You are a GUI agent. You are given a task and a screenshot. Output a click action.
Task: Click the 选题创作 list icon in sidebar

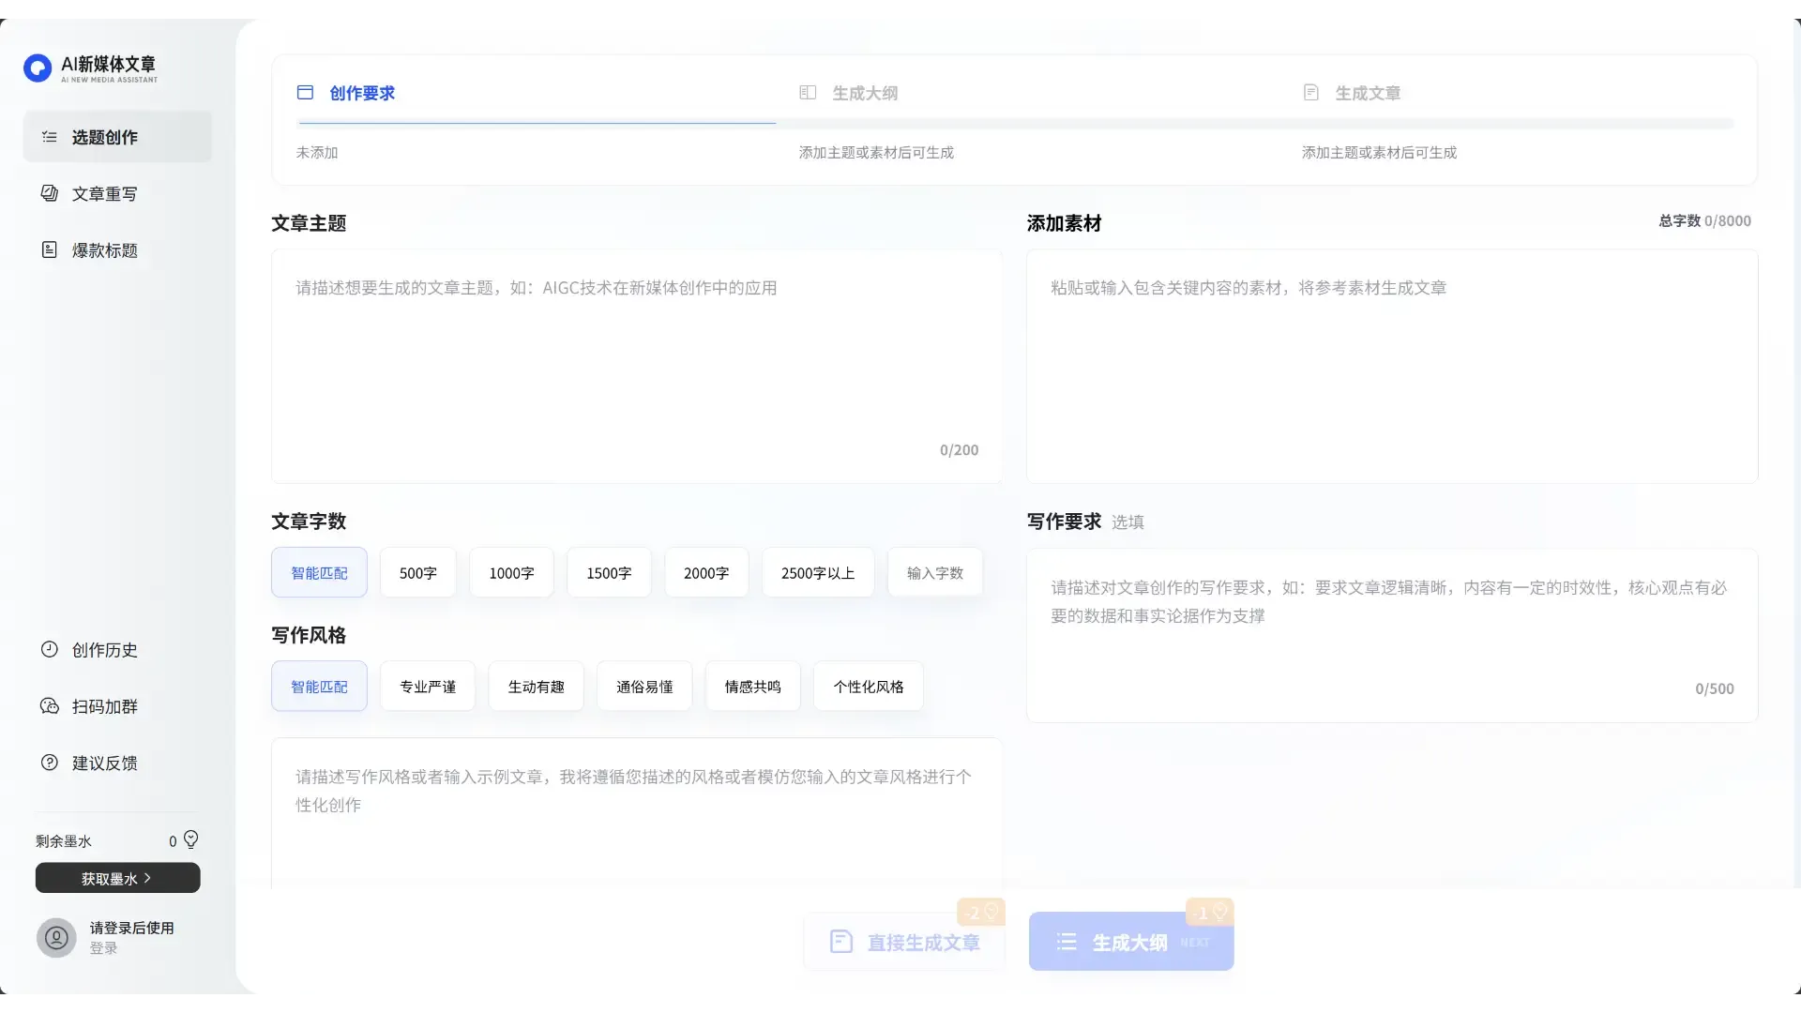click(50, 137)
